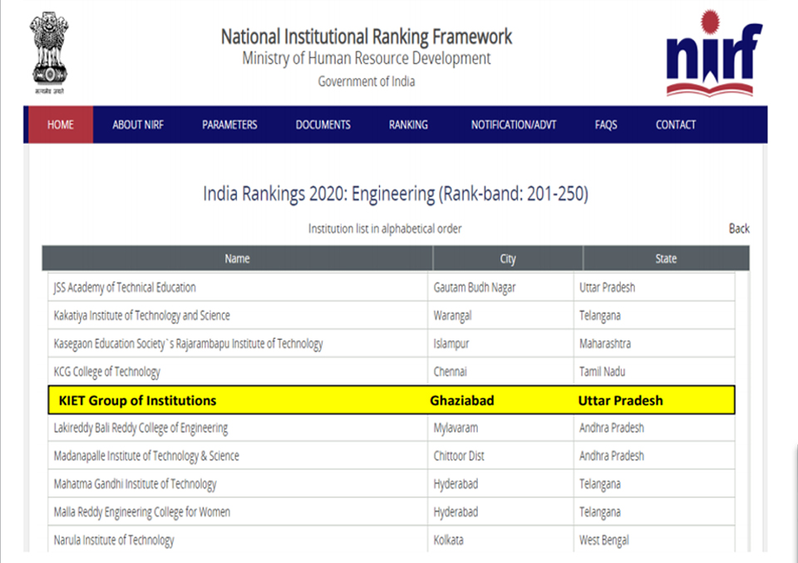The image size is (798, 563).
Task: Click KCG College of Technology entry
Action: coord(106,372)
